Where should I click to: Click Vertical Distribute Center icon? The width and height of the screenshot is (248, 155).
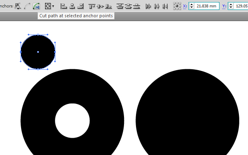(128, 6)
